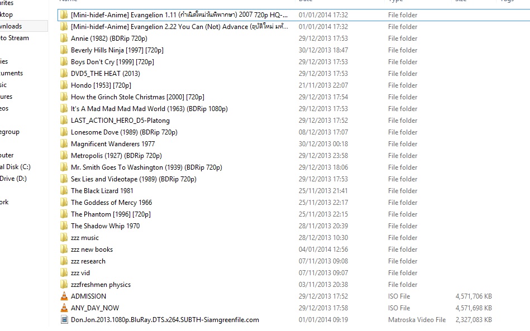Select the Metropolis (1927) folder icon

(x=64, y=155)
